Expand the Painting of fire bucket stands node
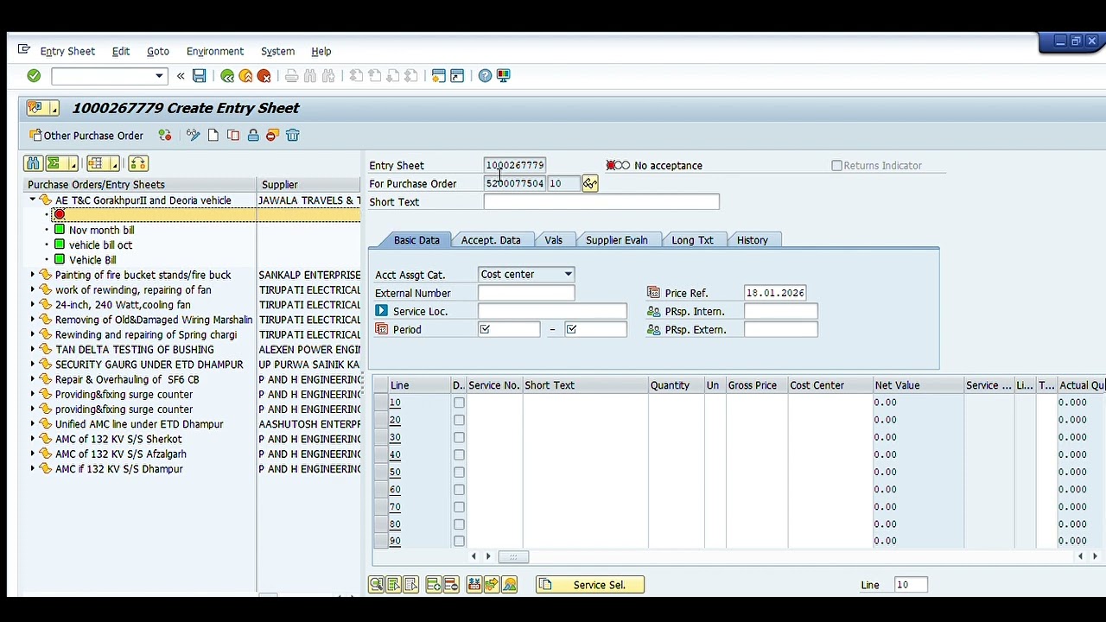Image resolution: width=1106 pixels, height=622 pixels. pyautogui.click(x=33, y=275)
